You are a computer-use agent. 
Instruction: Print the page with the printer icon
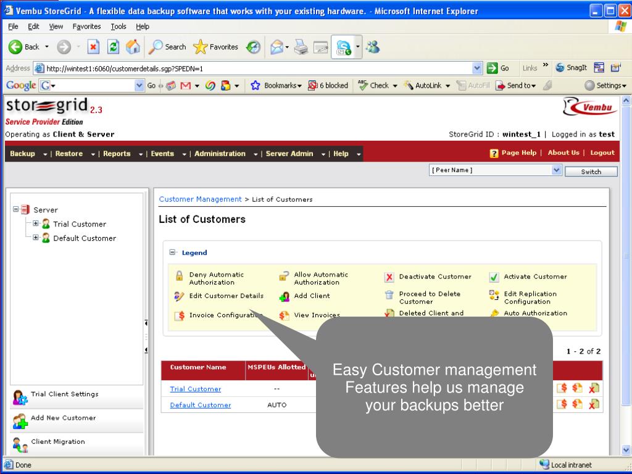tap(301, 47)
